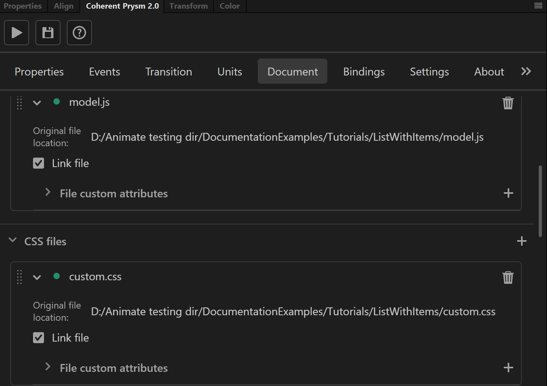This screenshot has height=386, width=547.
Task: Switch to the Properties inner tab
Action: click(39, 72)
